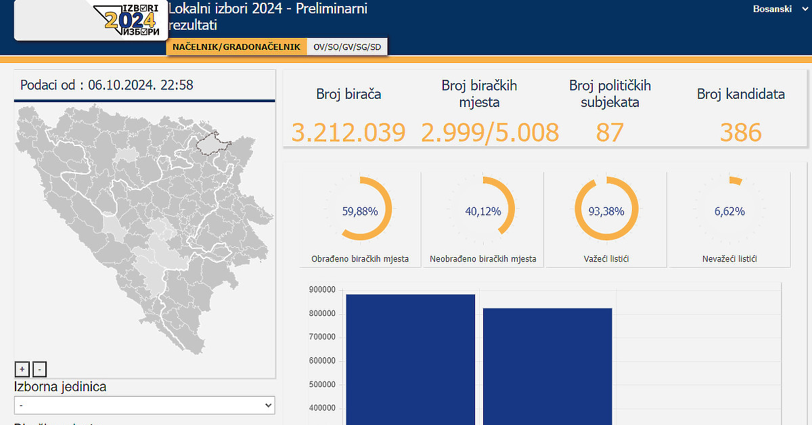
Task: Click the Broj birača value 3.212.039
Action: point(348,132)
